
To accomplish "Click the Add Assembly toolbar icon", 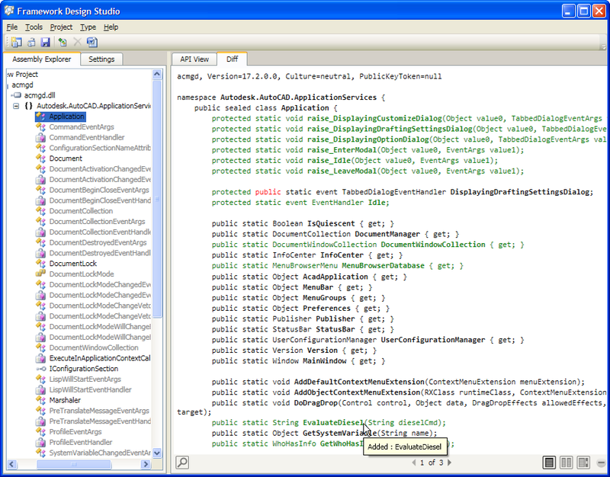I will pos(62,42).
